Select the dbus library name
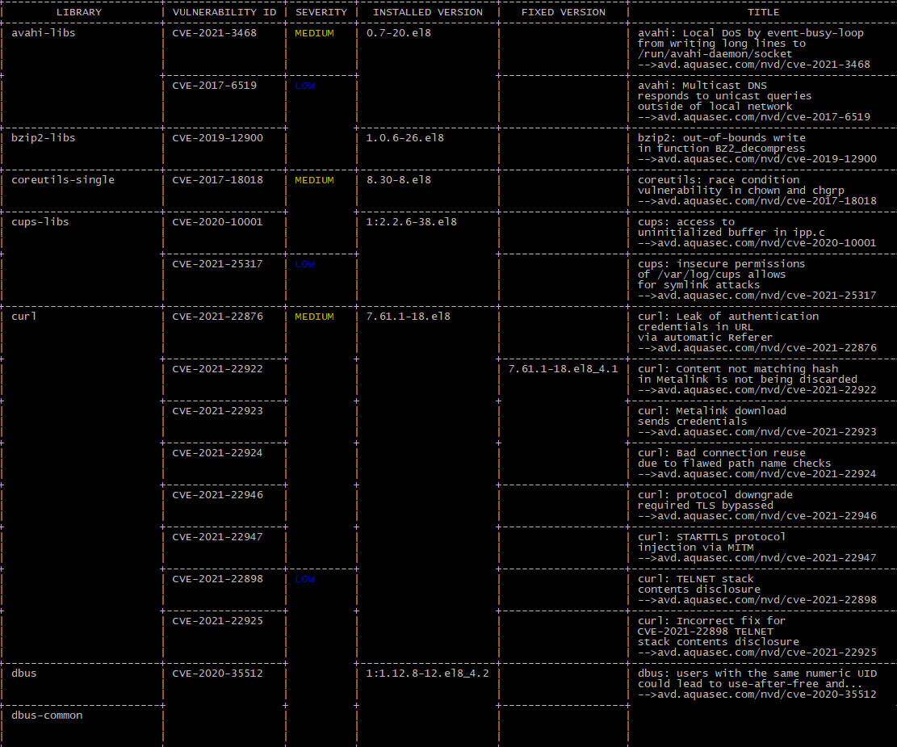897x747 pixels. (x=24, y=674)
